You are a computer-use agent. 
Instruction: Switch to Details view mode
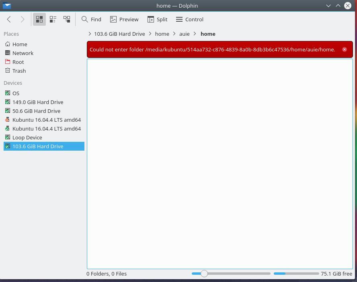pyautogui.click(x=67, y=19)
